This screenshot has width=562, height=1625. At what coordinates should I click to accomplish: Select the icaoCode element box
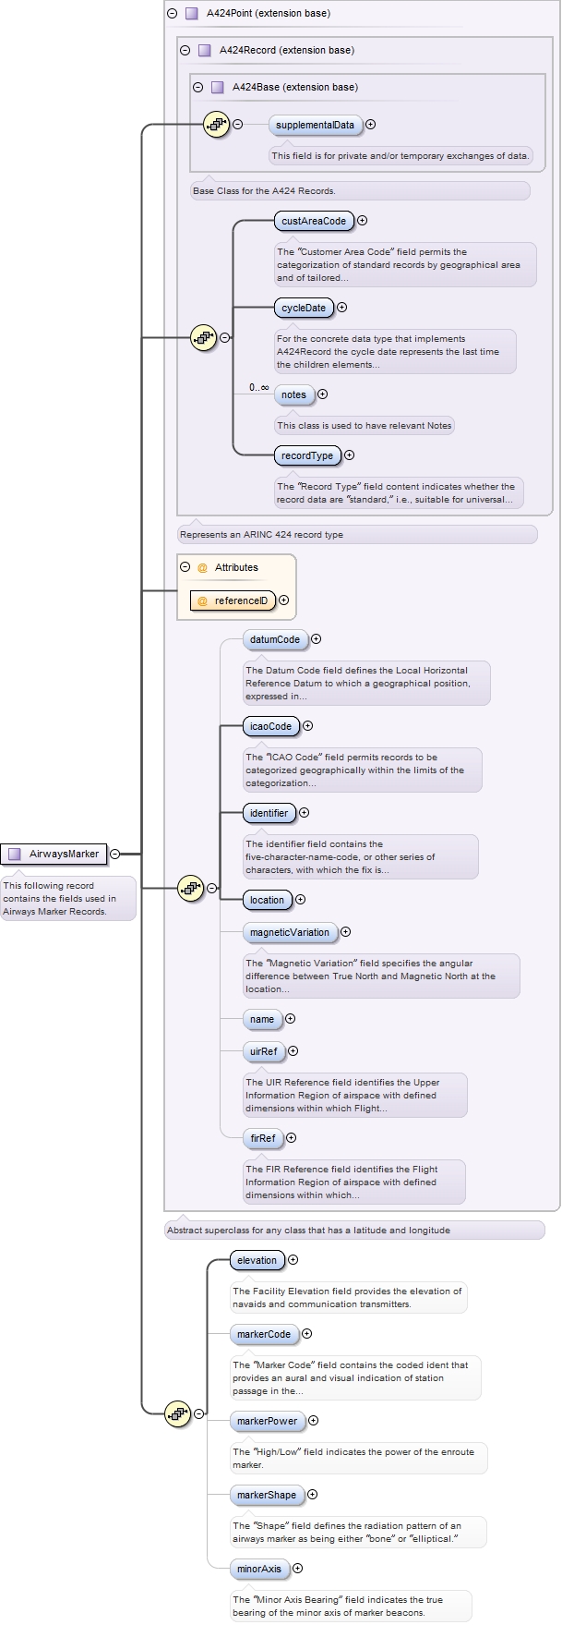271,726
